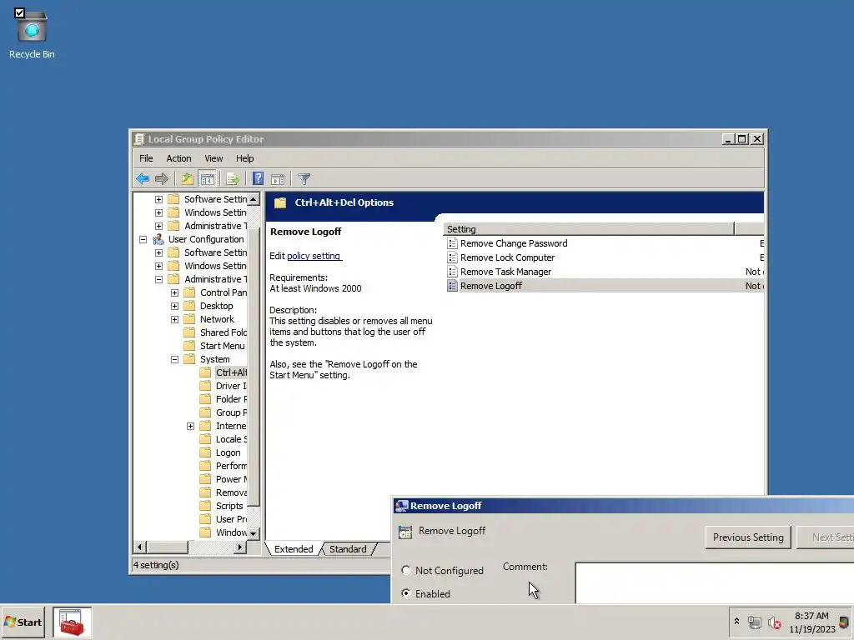Show hidden tray icons arrow
The image size is (854, 640).
click(736, 622)
